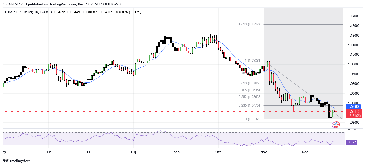This screenshot has height=166, width=366.
Task: Click the TradingView logo in the footer
Action: pyautogui.click(x=16, y=161)
